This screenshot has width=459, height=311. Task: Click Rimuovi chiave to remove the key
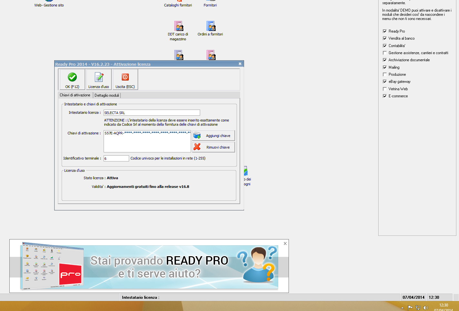click(213, 147)
